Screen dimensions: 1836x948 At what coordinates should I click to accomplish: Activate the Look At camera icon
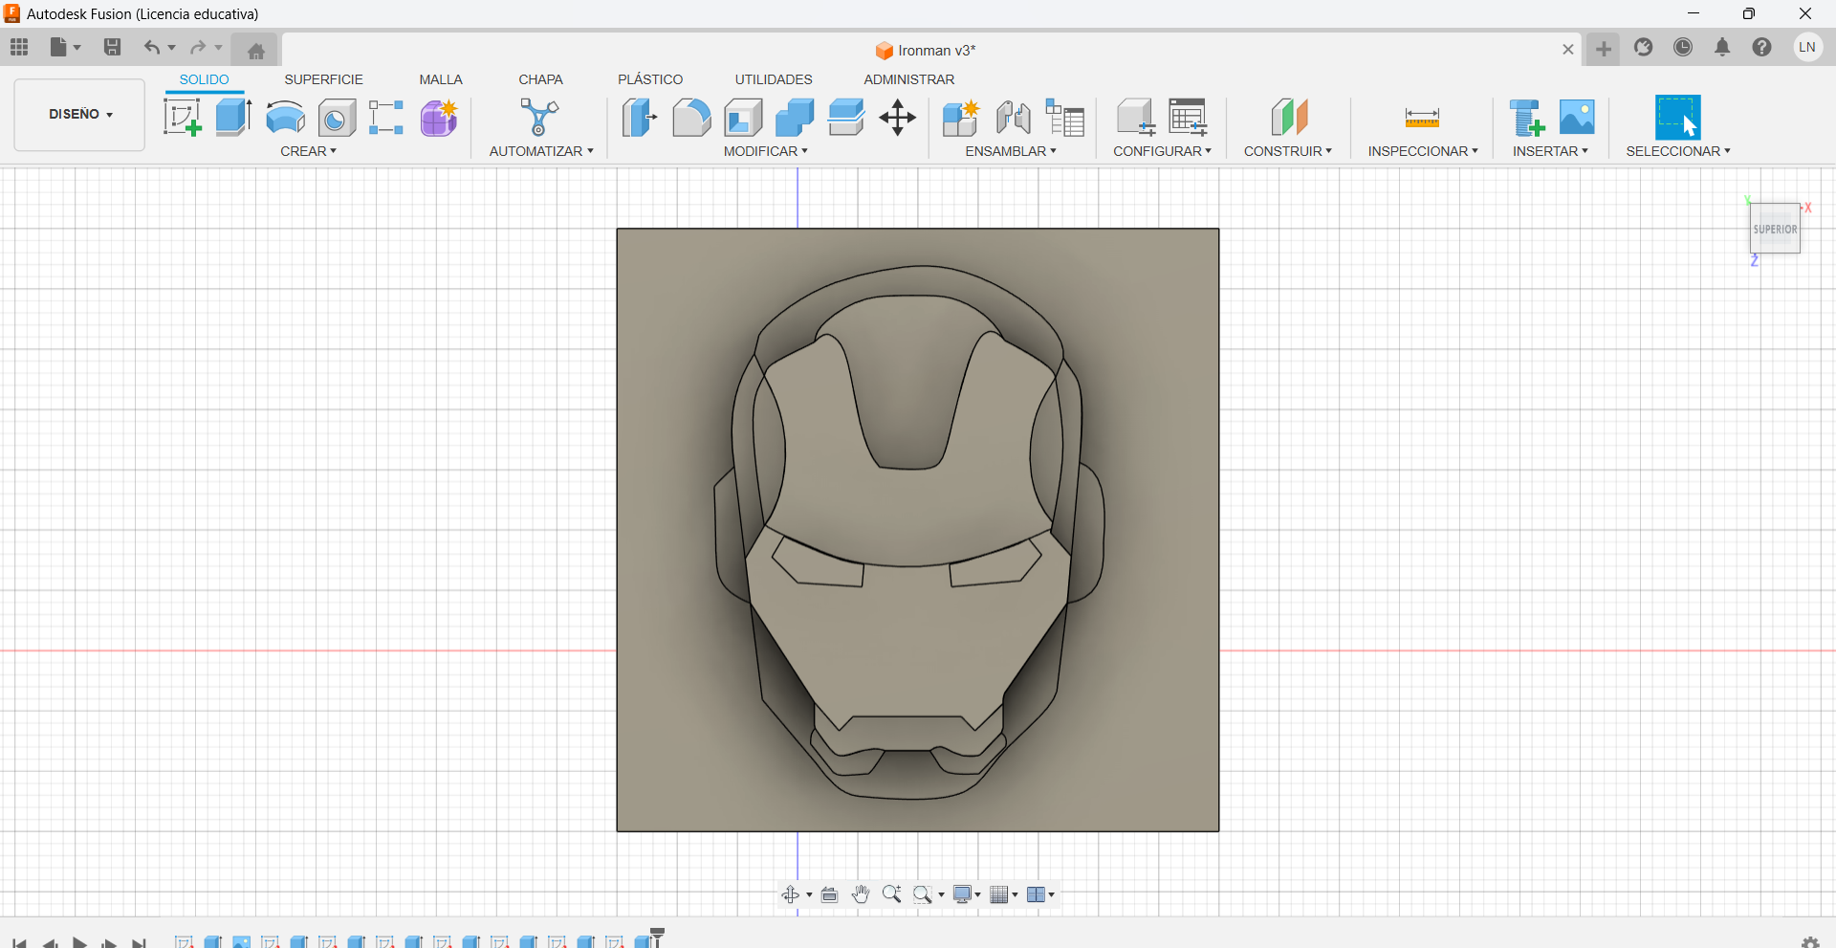[x=829, y=894]
